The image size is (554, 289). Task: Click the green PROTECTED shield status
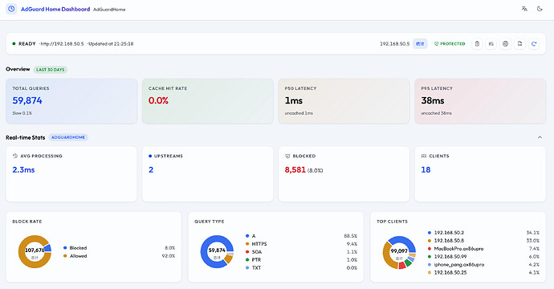click(450, 44)
